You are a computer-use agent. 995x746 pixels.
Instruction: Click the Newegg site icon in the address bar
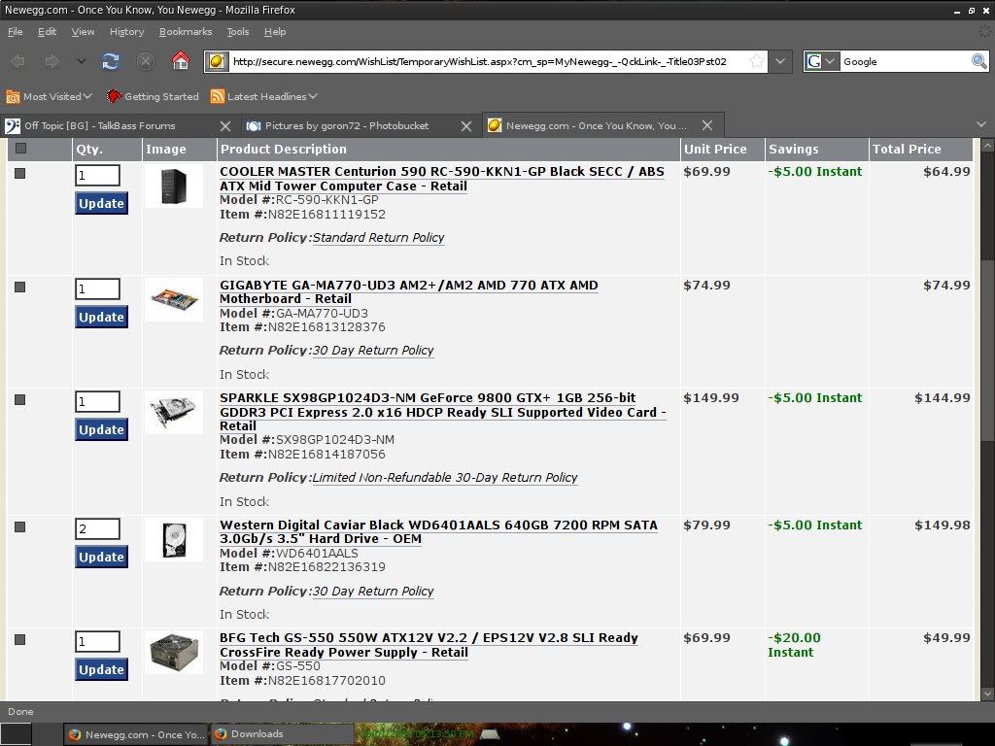217,61
